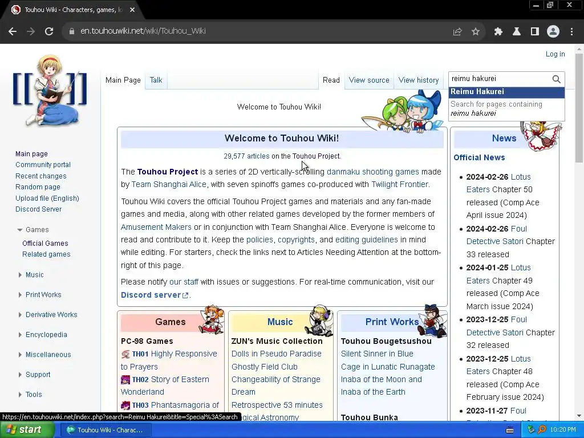This screenshot has height=438, width=584.
Task: Open Ghostly Field Club link
Action: click(x=265, y=367)
